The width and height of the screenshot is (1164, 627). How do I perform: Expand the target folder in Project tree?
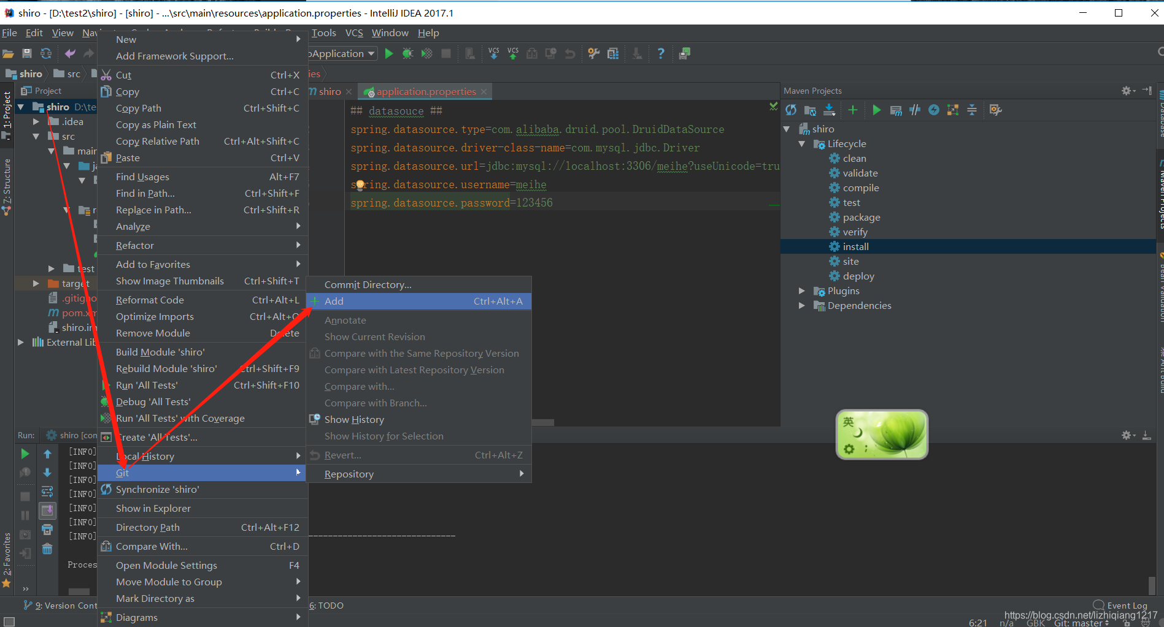coord(36,284)
